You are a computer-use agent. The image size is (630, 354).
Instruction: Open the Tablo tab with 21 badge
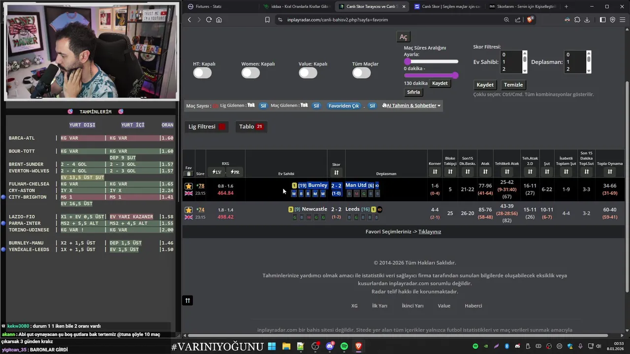tap(251, 127)
